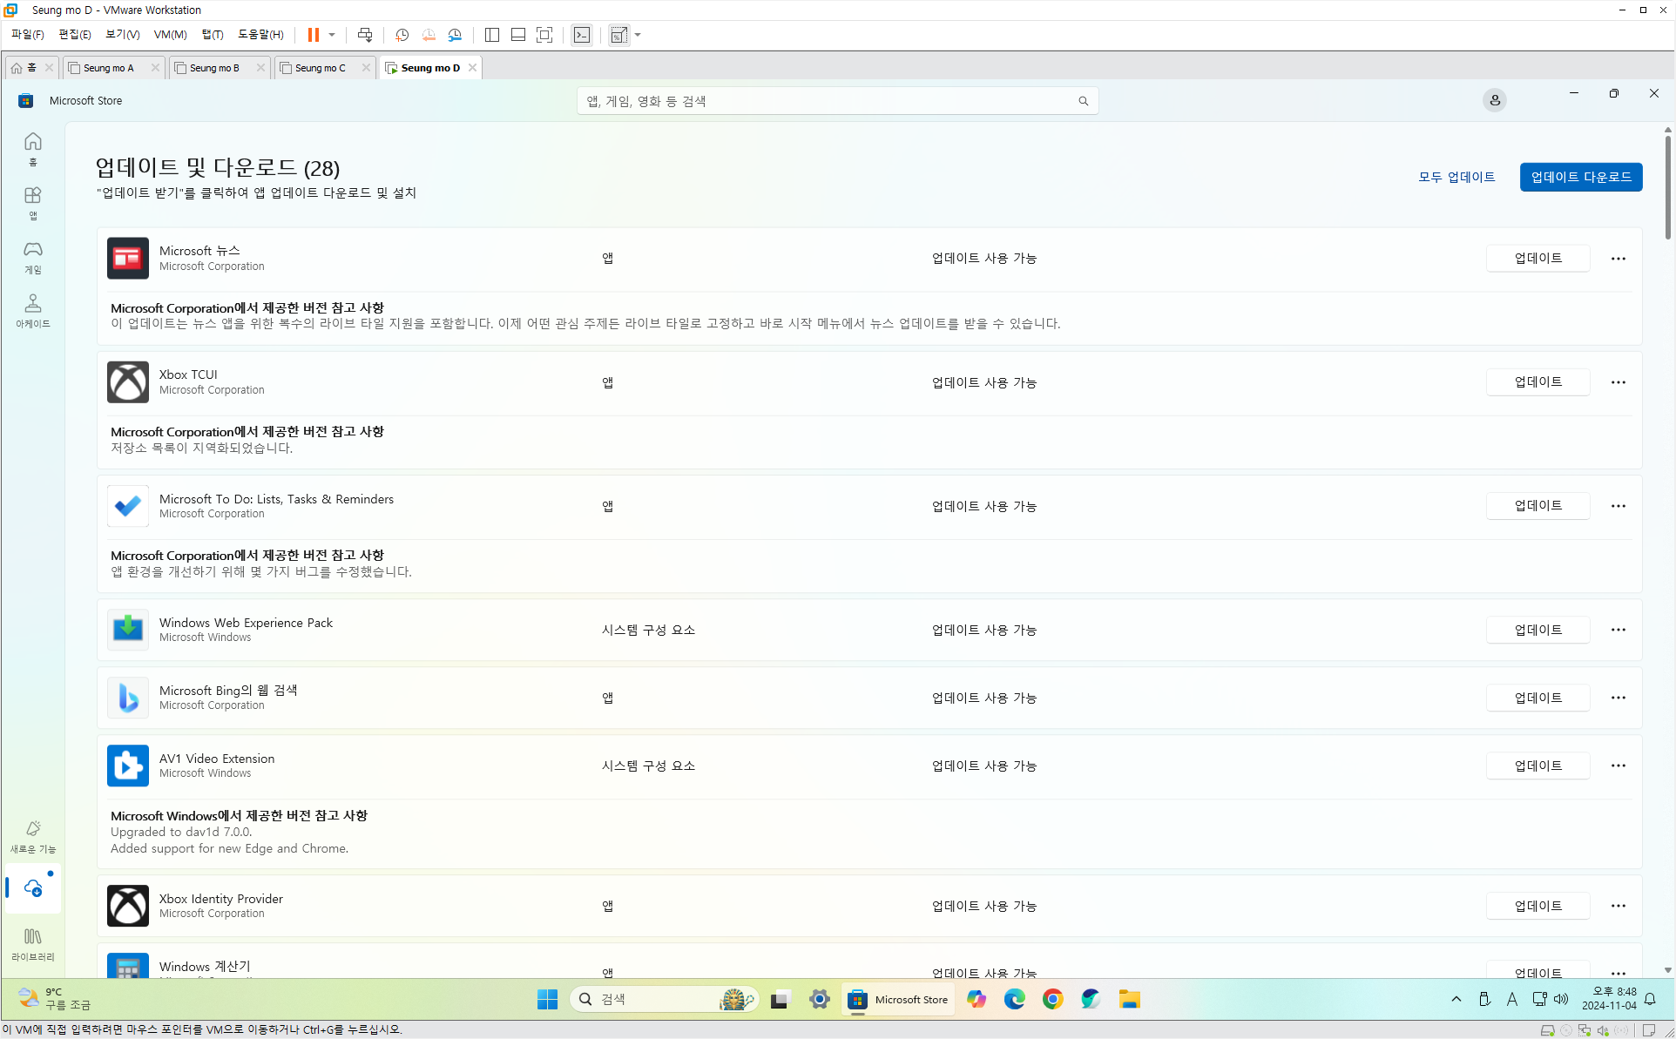Click the VMware pause button icon

click(x=313, y=35)
